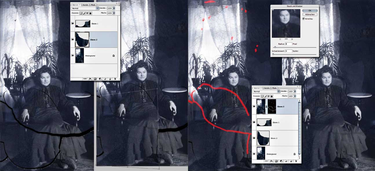Open Deckkr. opacity arrow in upper Ebenen panel
The height and width of the screenshot is (171, 375).
click(114, 8)
